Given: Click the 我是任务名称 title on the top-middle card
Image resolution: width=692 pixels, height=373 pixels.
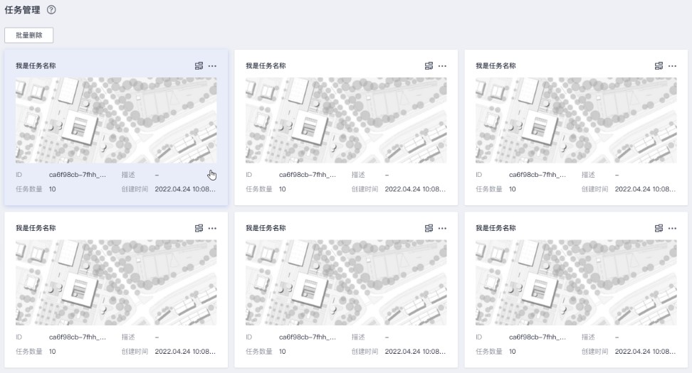Looking at the screenshot, I should click(266, 66).
